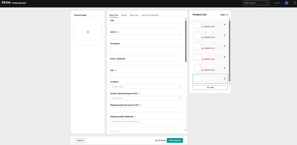This screenshot has height=145, width=297.
Task: Open the Sales Info tab
Action: (x=134, y=15)
